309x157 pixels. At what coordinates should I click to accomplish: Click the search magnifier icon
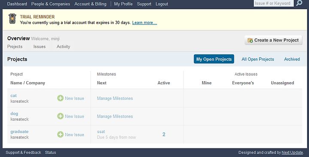click(x=299, y=3)
